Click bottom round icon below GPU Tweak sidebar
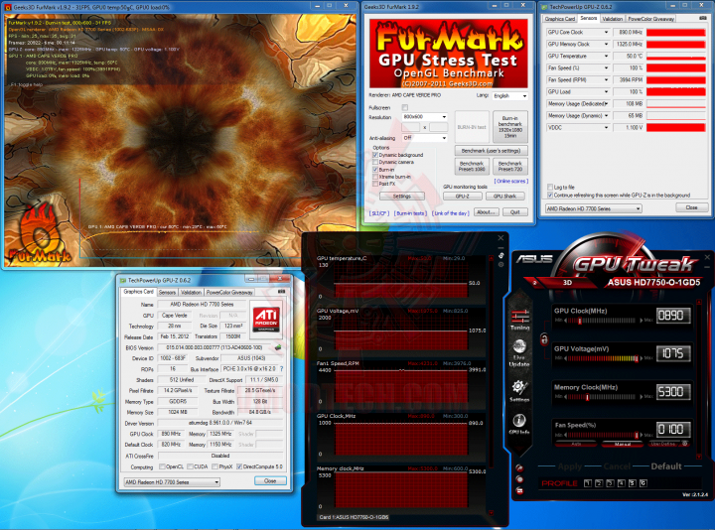 519,490
